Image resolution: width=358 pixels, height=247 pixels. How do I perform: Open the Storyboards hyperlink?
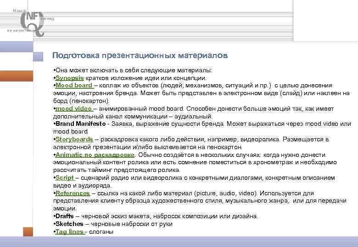(x=74, y=139)
